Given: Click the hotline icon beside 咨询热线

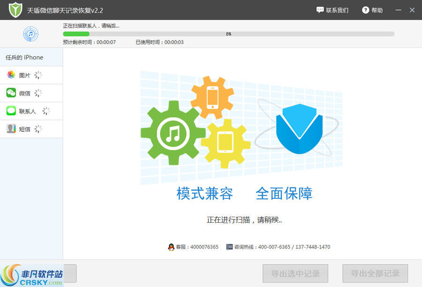Looking at the screenshot, I should (x=229, y=247).
